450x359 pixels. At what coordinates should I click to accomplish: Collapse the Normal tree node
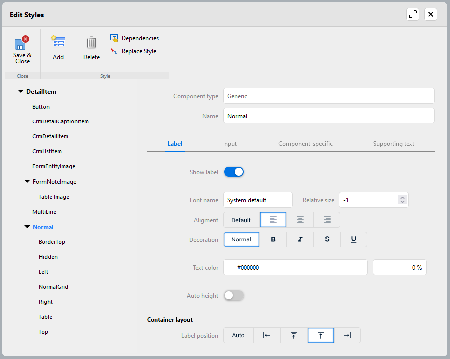coord(27,227)
